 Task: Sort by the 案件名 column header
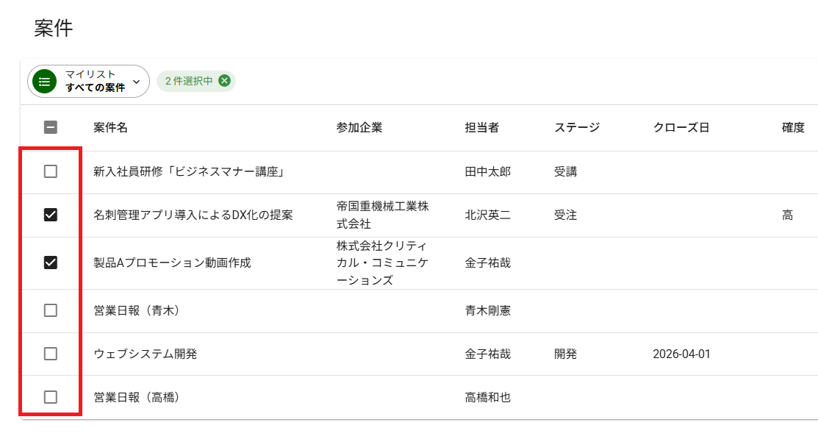[111, 127]
